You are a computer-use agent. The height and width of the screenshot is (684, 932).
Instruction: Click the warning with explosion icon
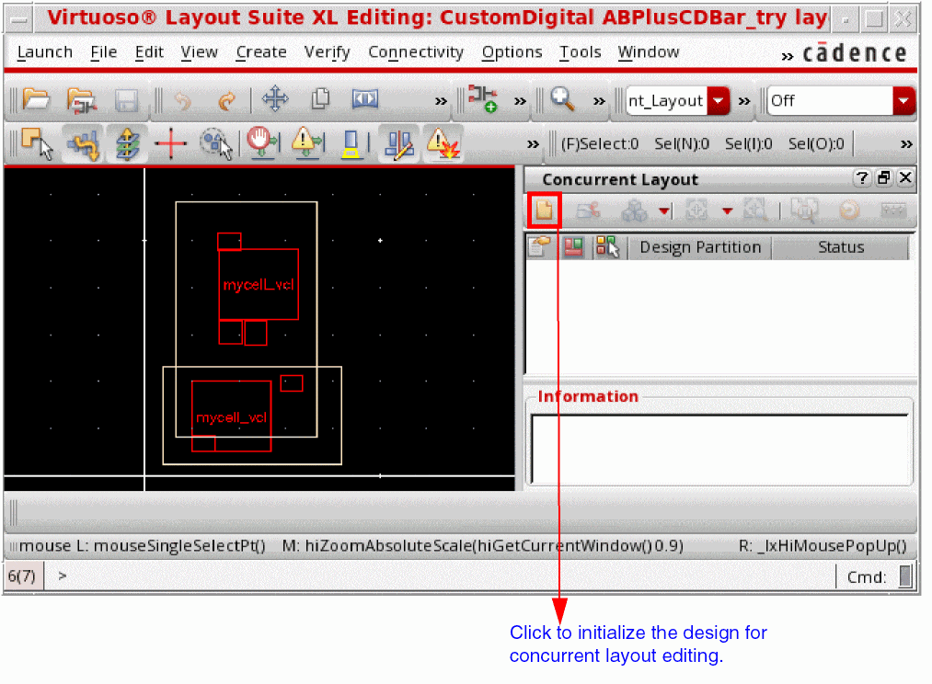(x=443, y=144)
